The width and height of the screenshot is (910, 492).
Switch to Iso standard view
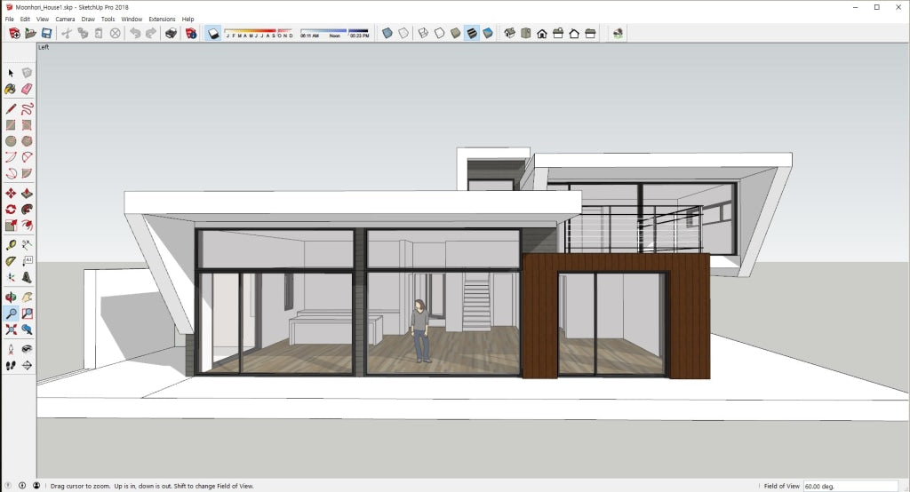(509, 34)
